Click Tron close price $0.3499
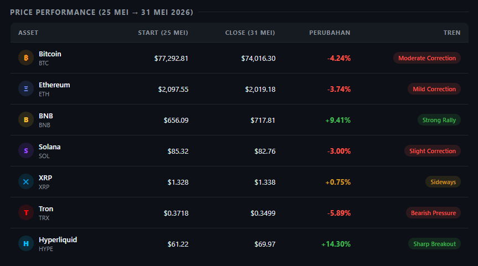Viewport: 478px width, 266px height. pyautogui.click(x=263, y=213)
